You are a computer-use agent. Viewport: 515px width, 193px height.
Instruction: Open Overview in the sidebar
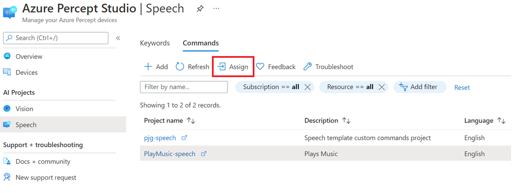pos(29,57)
